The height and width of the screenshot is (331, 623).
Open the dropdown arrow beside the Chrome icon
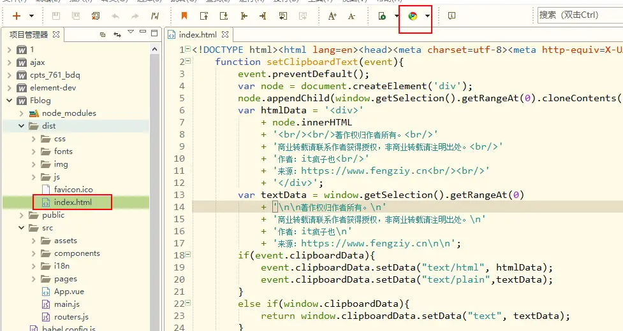point(427,16)
